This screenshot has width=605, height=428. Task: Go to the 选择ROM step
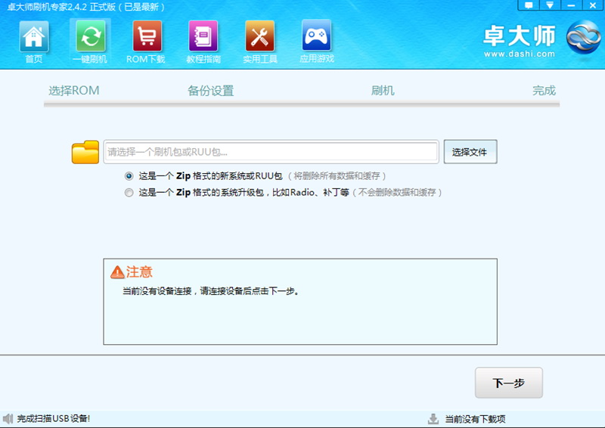[73, 91]
